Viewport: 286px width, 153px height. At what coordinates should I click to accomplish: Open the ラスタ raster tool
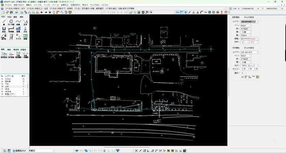click(18, 37)
